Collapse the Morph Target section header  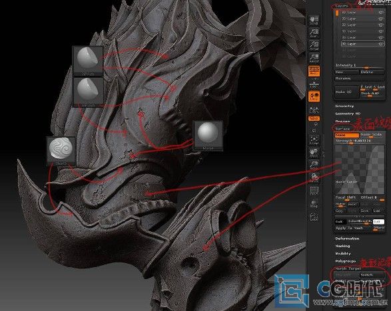348,268
